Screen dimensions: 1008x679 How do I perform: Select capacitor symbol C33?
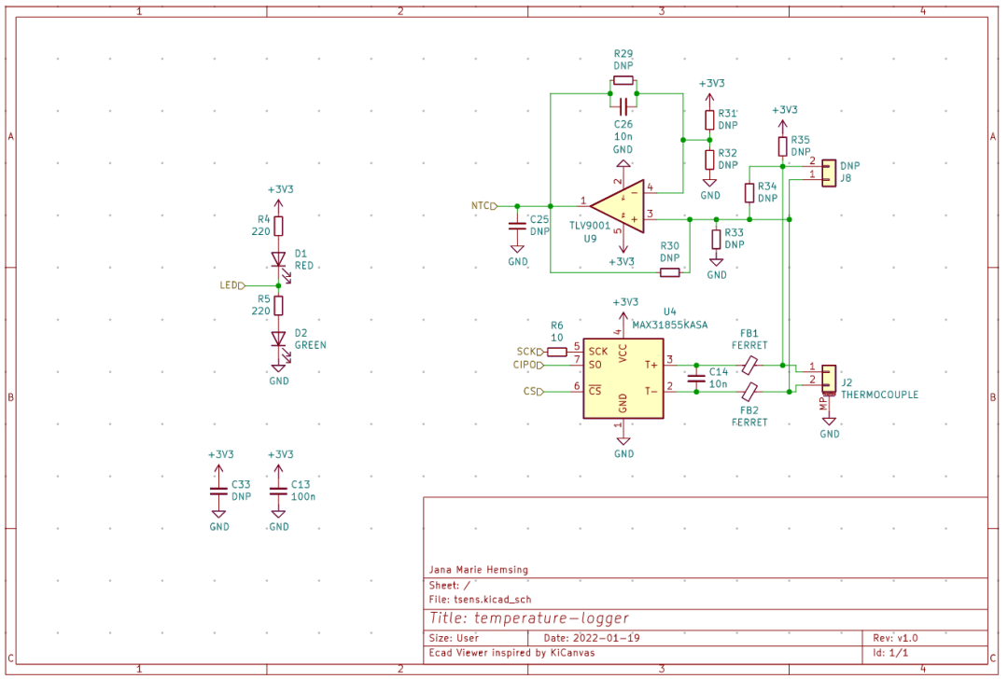[x=219, y=492]
